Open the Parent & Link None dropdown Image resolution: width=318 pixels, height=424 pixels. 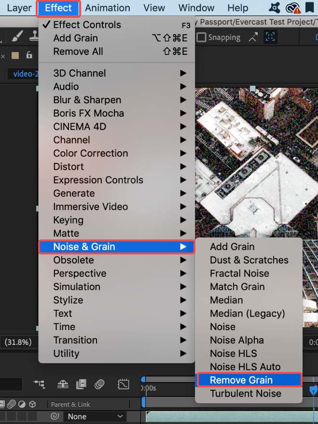pos(95,416)
